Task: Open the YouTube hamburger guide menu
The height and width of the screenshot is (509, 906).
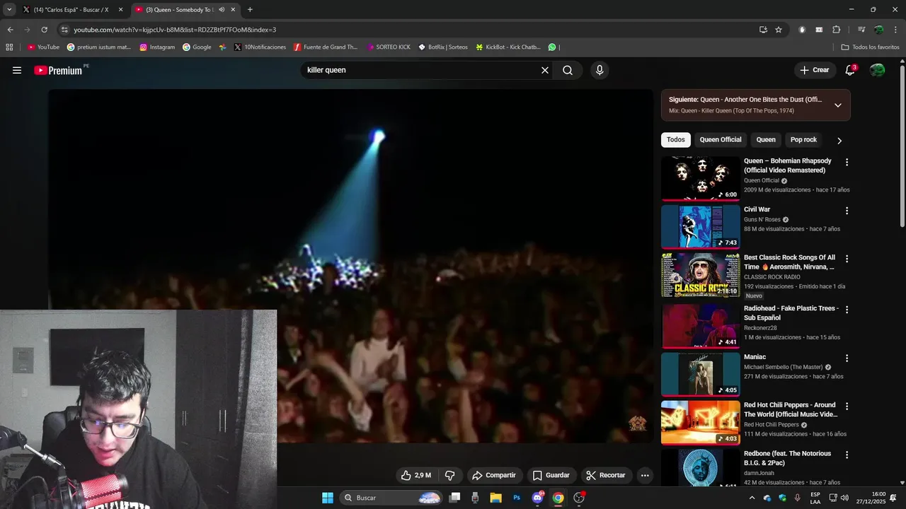Action: pos(17,70)
